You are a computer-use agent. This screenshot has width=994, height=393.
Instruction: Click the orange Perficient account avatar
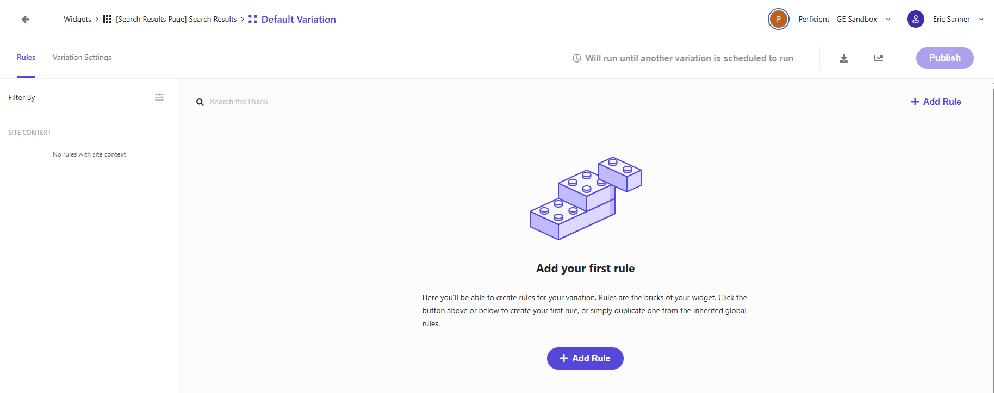pyautogui.click(x=779, y=19)
